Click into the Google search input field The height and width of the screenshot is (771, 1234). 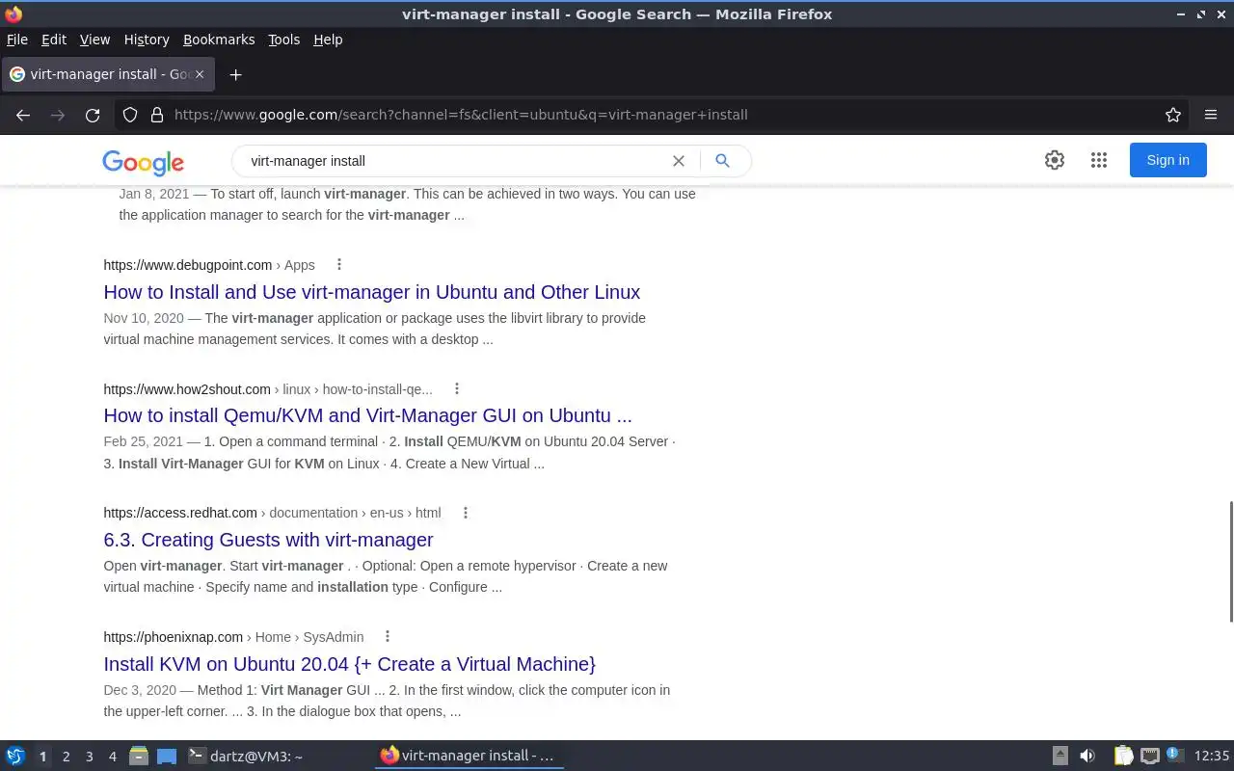click(453, 161)
